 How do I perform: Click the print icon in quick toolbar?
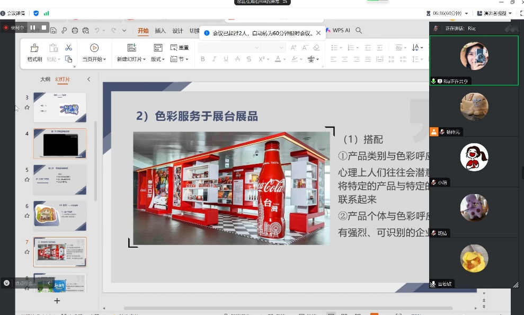click(x=75, y=30)
